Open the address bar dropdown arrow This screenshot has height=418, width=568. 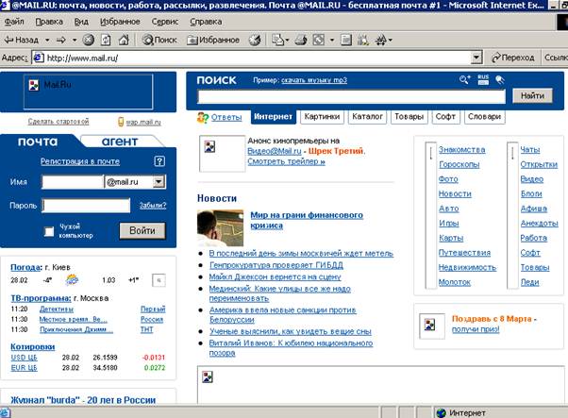(476, 58)
